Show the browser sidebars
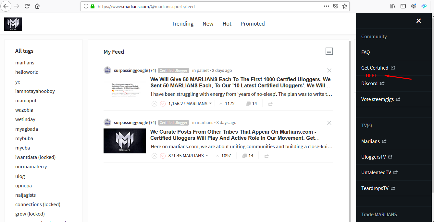This screenshot has width=434, height=222. (x=403, y=6)
